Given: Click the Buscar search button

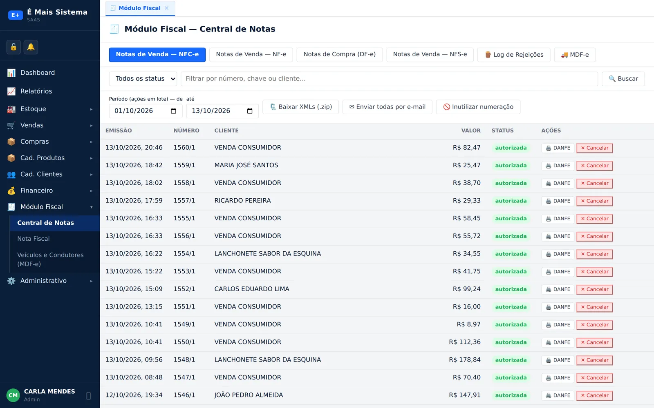Looking at the screenshot, I should click(623, 79).
